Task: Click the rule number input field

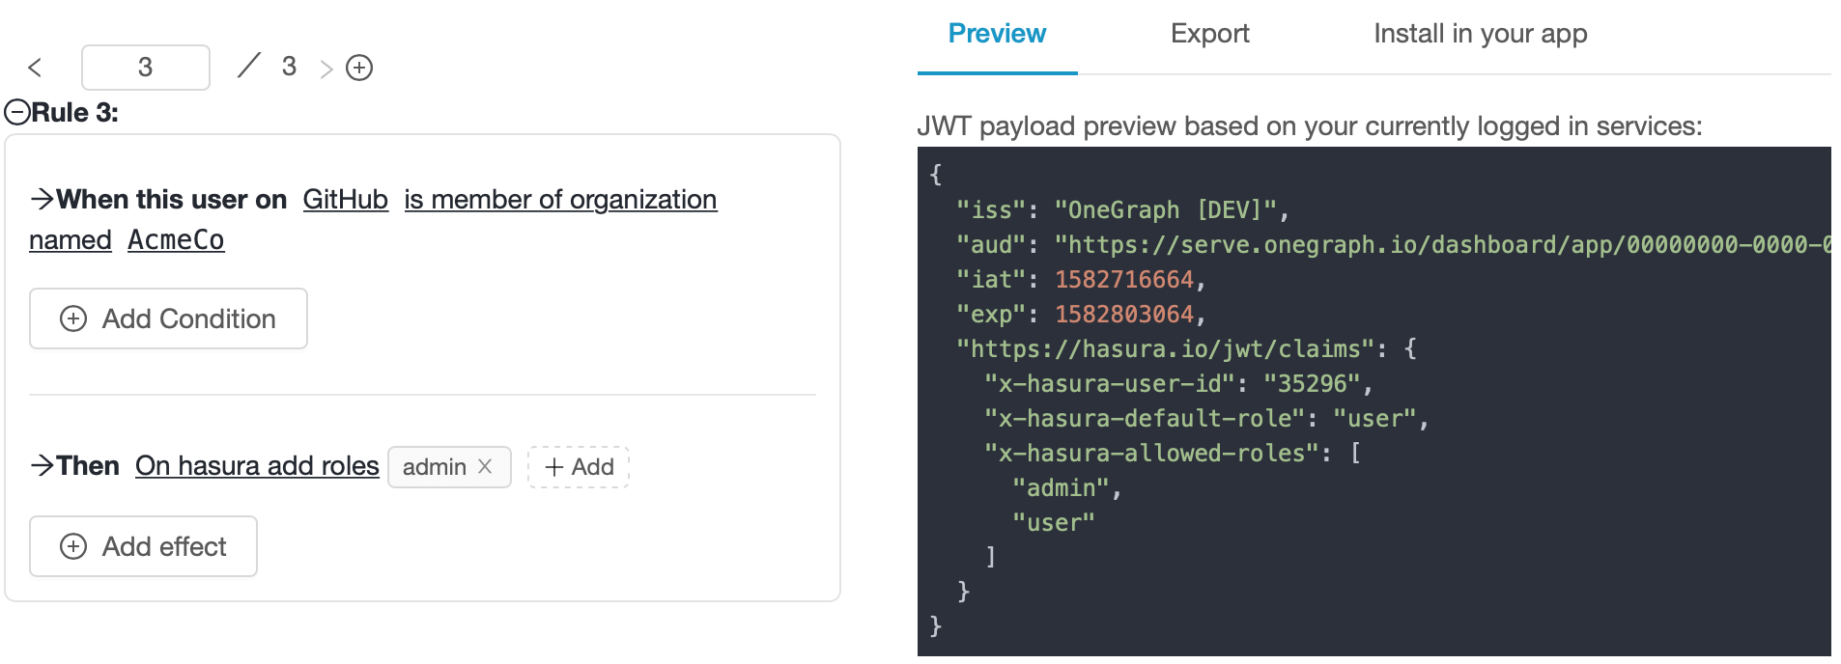Action: (x=146, y=68)
